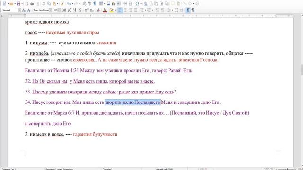Image resolution: width=303 pixels, height=170 pixels.
Task: Toggle strikethrough formatting
Action: (x=80, y=10)
